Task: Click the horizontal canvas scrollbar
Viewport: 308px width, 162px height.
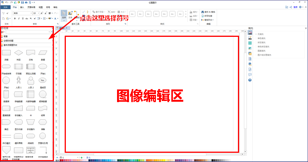Action: click(x=150, y=154)
